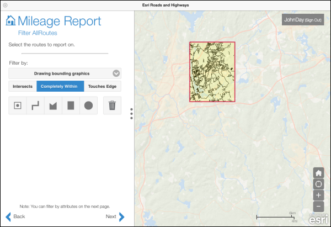Set filter mode to Touches Edge
The width and height of the screenshot is (331, 227).
click(103, 86)
